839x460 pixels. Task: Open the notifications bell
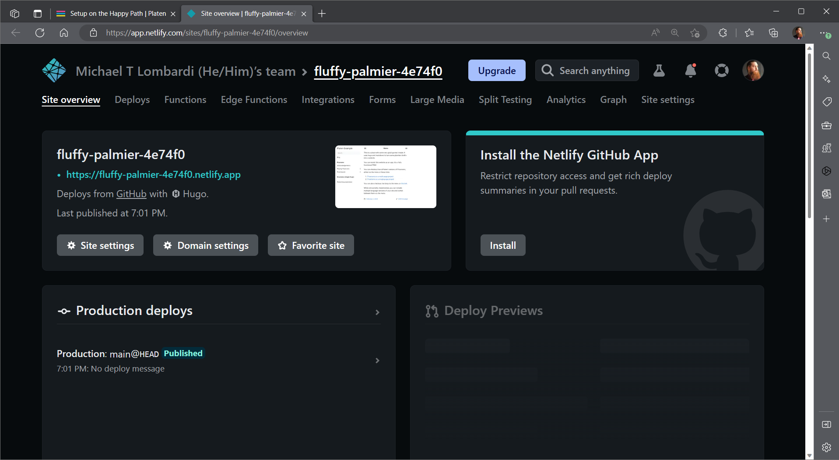(691, 71)
